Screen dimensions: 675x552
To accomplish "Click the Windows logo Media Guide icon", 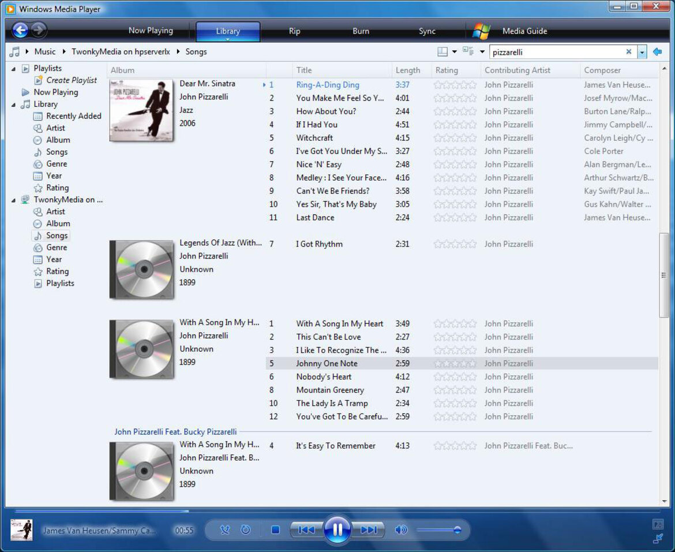I will [481, 31].
